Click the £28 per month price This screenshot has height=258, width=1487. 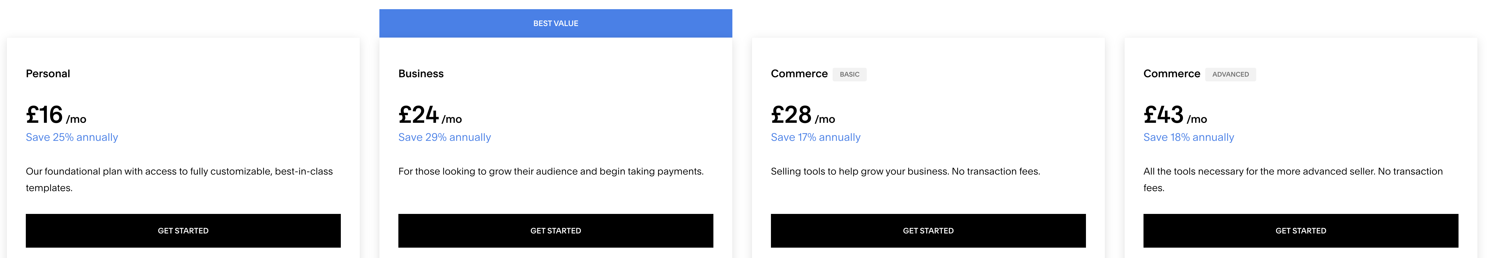click(x=802, y=115)
